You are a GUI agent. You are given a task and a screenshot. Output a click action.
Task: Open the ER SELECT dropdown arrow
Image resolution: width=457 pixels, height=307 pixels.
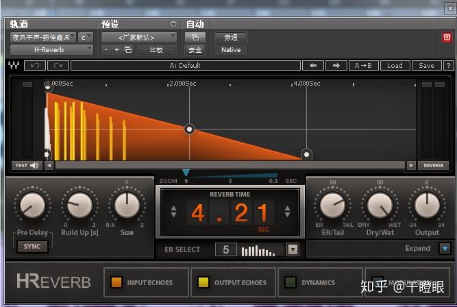293,250
